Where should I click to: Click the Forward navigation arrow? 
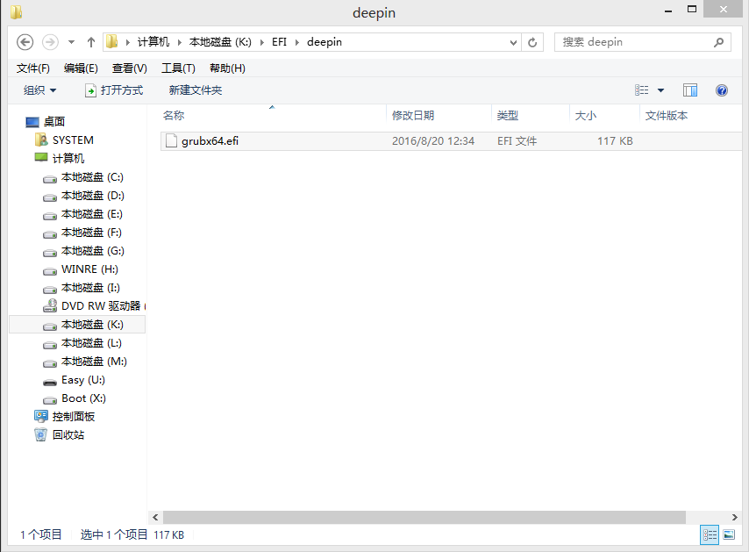(x=50, y=42)
